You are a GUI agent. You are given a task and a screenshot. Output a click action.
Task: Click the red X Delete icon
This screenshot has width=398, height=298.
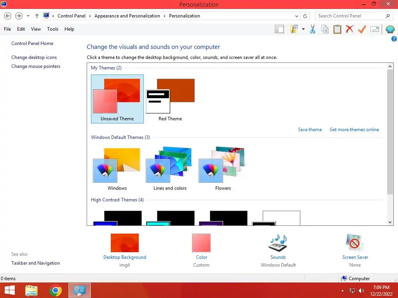pyautogui.click(x=349, y=29)
